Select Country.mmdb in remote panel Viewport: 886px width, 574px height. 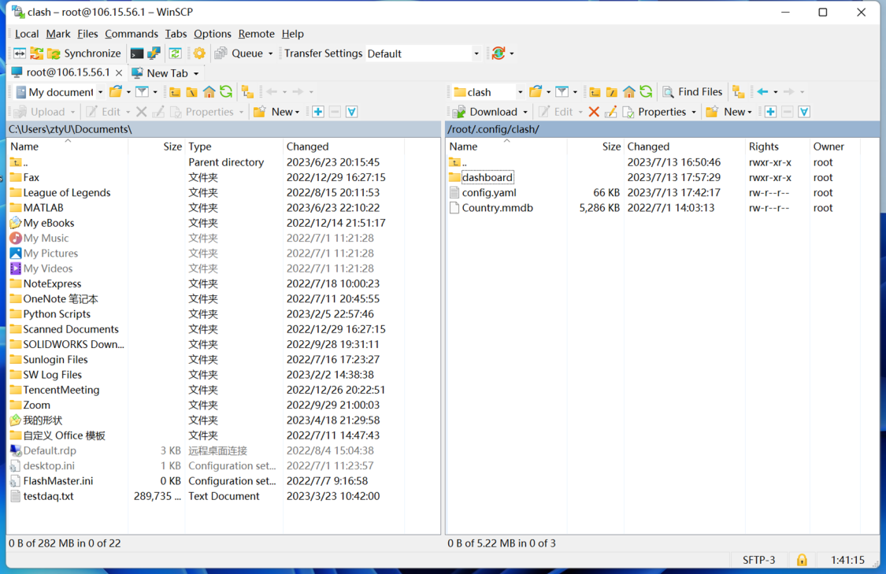[497, 208]
